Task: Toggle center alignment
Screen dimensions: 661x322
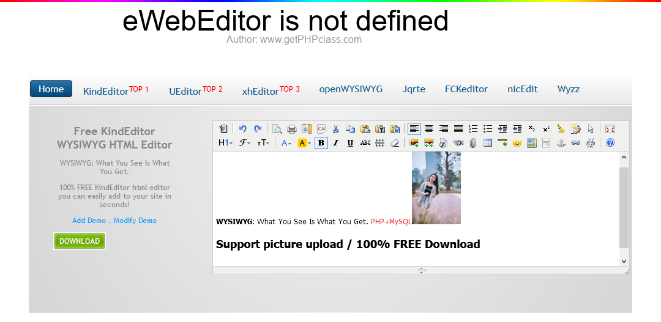Action: coord(429,129)
